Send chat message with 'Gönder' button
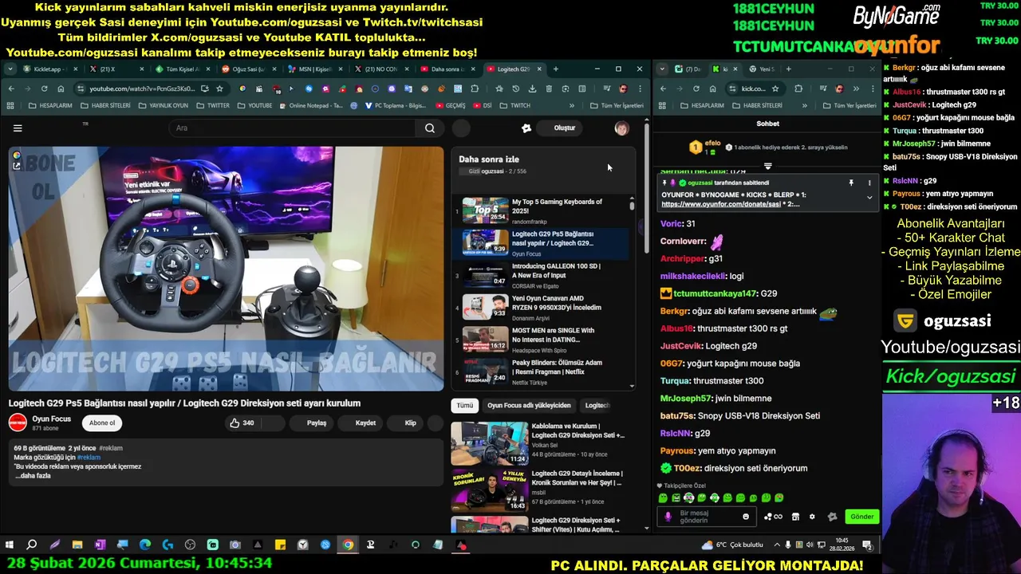 [x=861, y=517]
